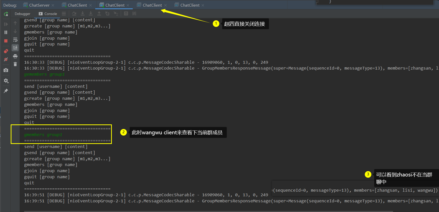This screenshot has width=439, height=212.
Task: Click the Force Step Into icon
Action: pos(91,13)
